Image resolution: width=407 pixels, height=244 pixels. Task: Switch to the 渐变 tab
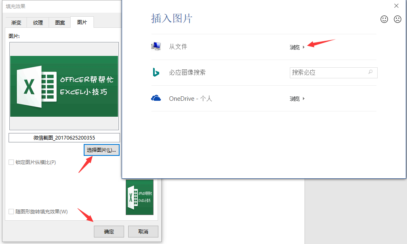[x=16, y=22]
